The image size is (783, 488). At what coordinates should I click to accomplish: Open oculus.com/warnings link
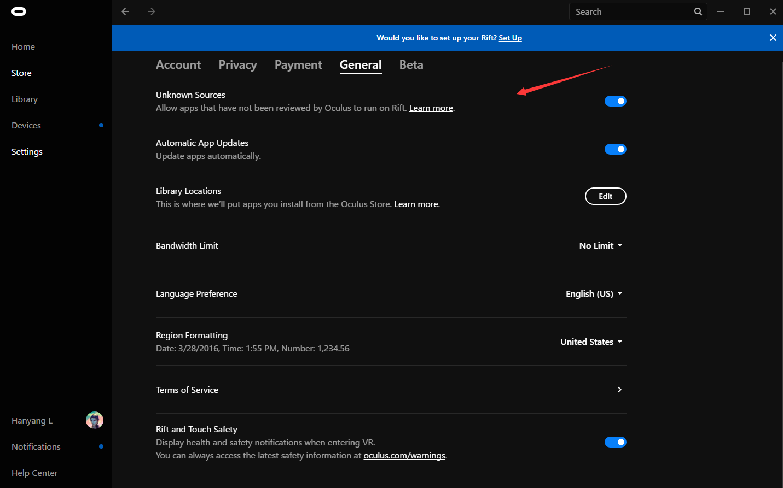[404, 456]
